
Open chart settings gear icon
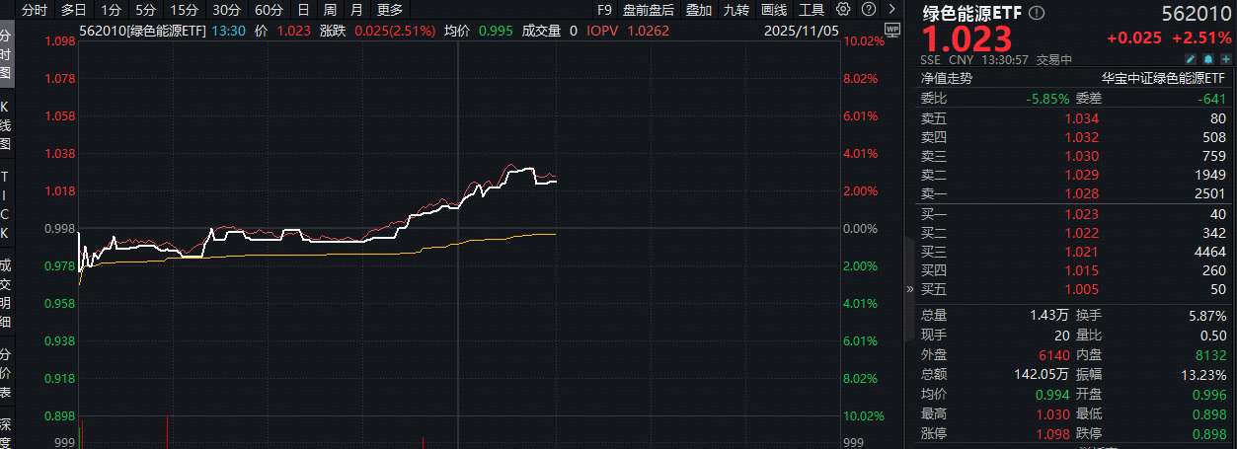coord(842,10)
